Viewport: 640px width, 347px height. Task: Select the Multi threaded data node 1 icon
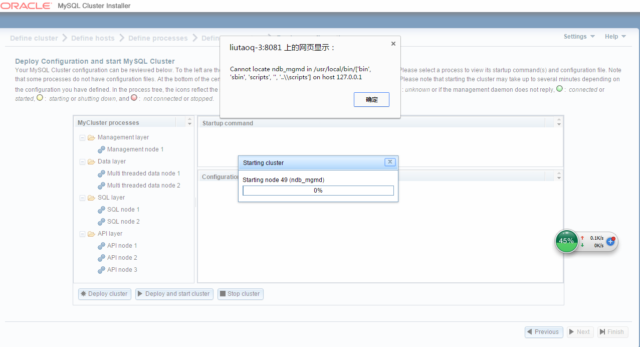click(x=101, y=173)
